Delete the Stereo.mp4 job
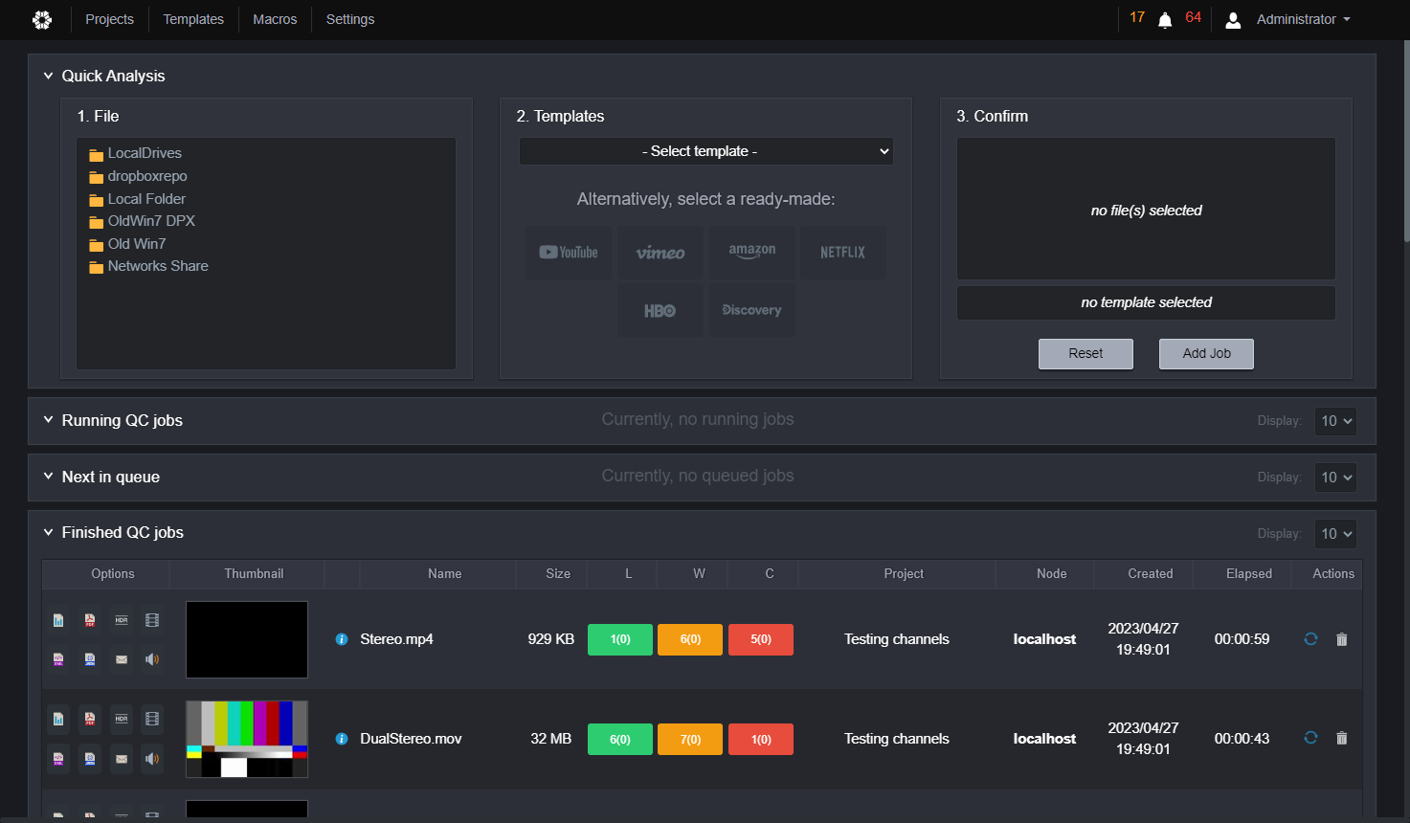This screenshot has width=1410, height=823. point(1342,639)
